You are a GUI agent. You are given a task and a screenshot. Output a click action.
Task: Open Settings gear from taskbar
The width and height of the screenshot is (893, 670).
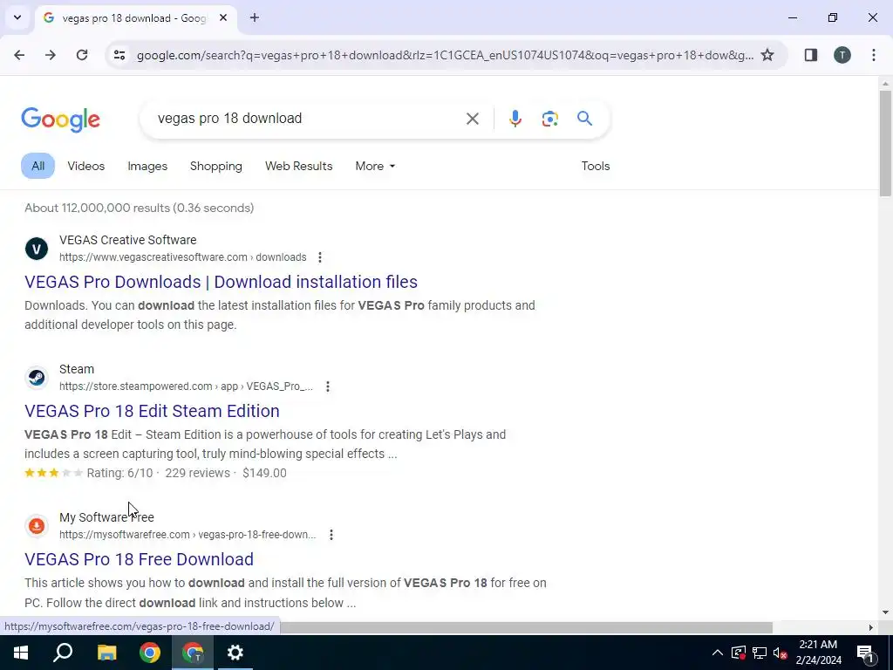pyautogui.click(x=235, y=653)
